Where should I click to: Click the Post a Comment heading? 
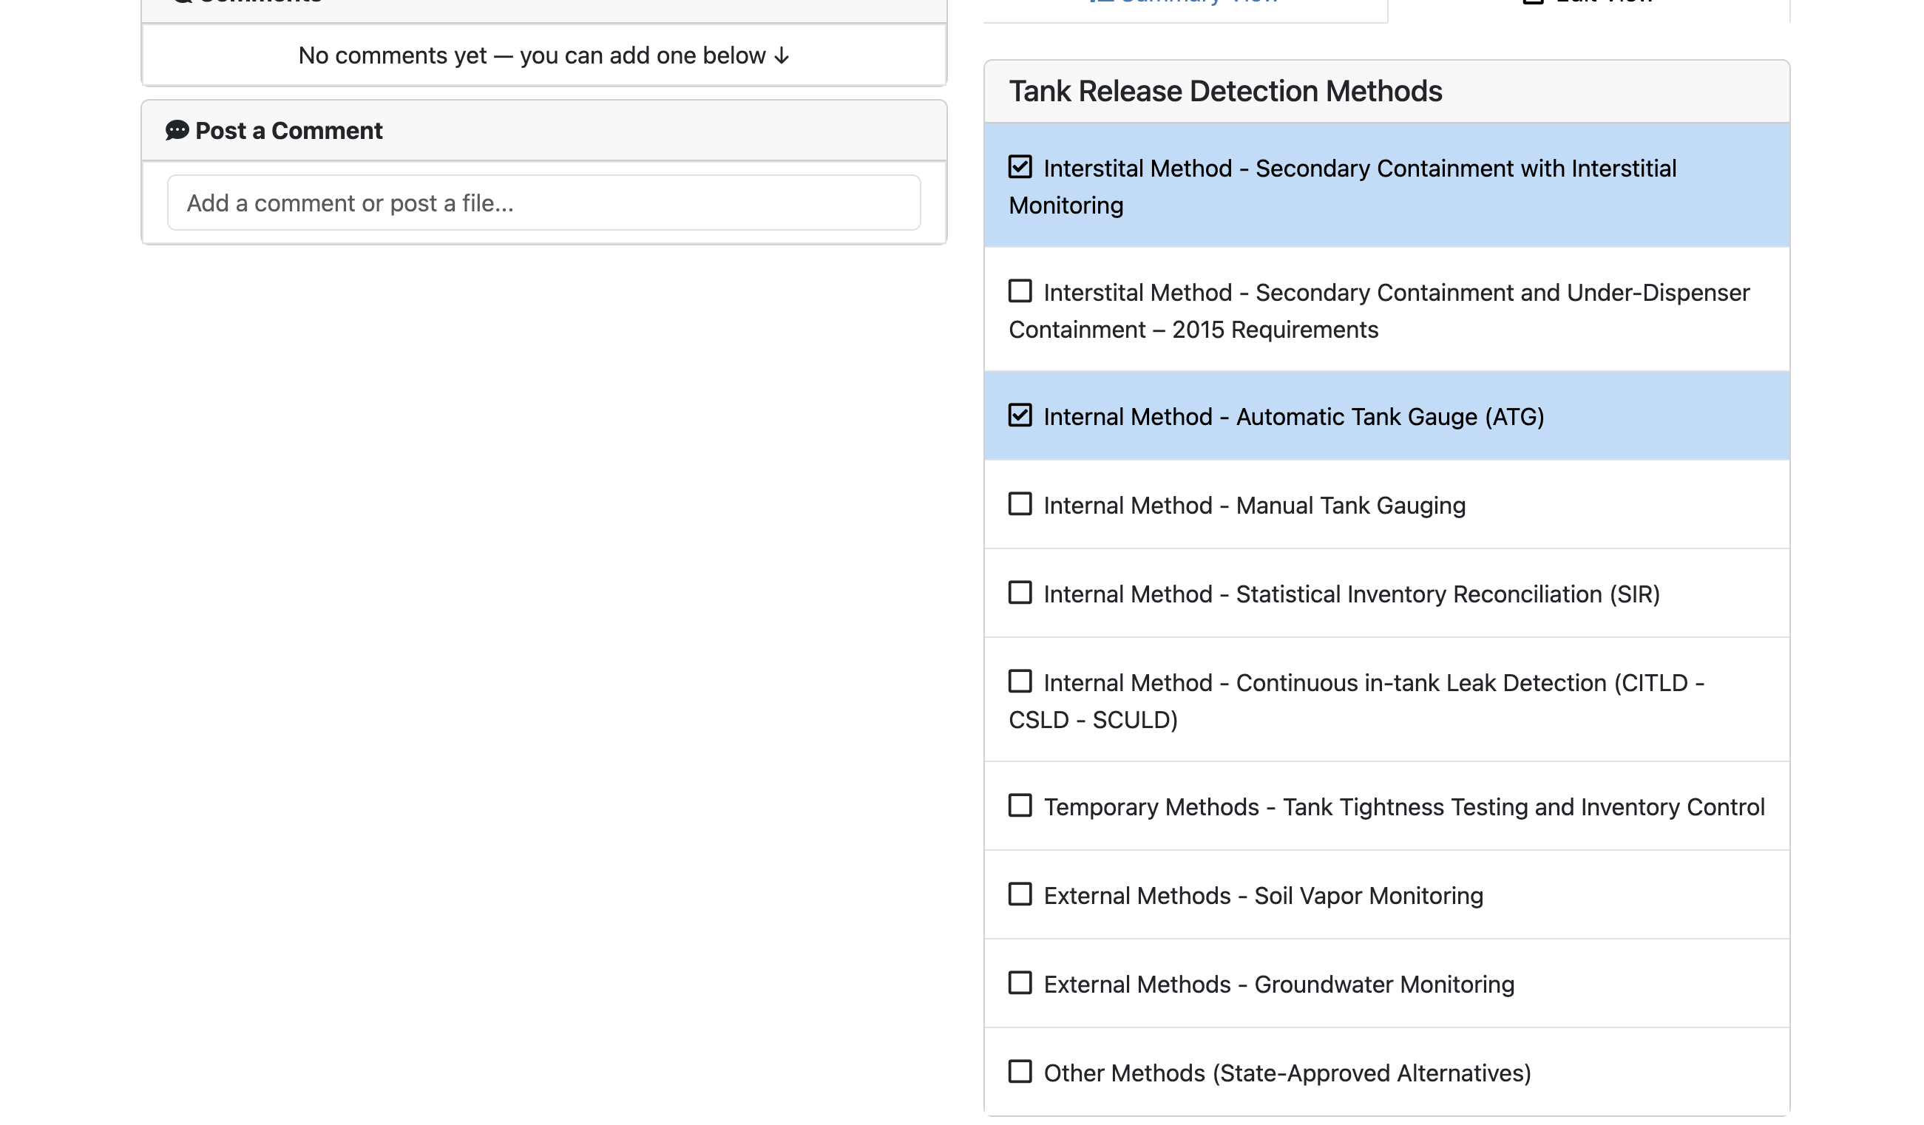tap(288, 132)
